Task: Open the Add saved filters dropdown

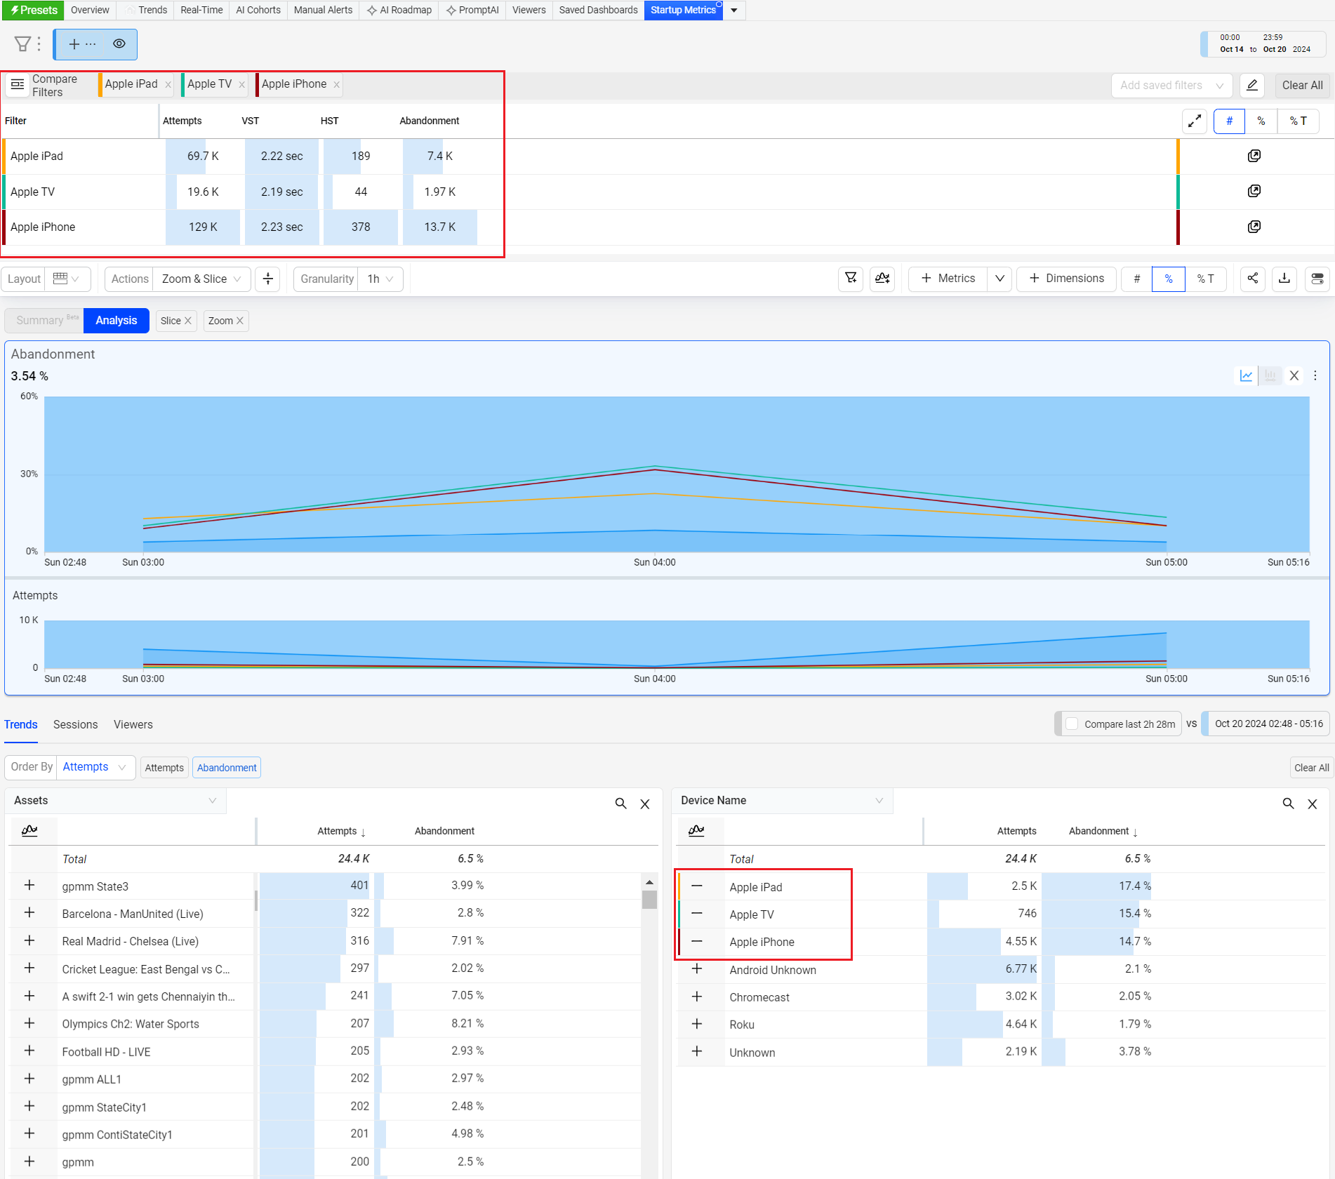Action: click(1171, 85)
